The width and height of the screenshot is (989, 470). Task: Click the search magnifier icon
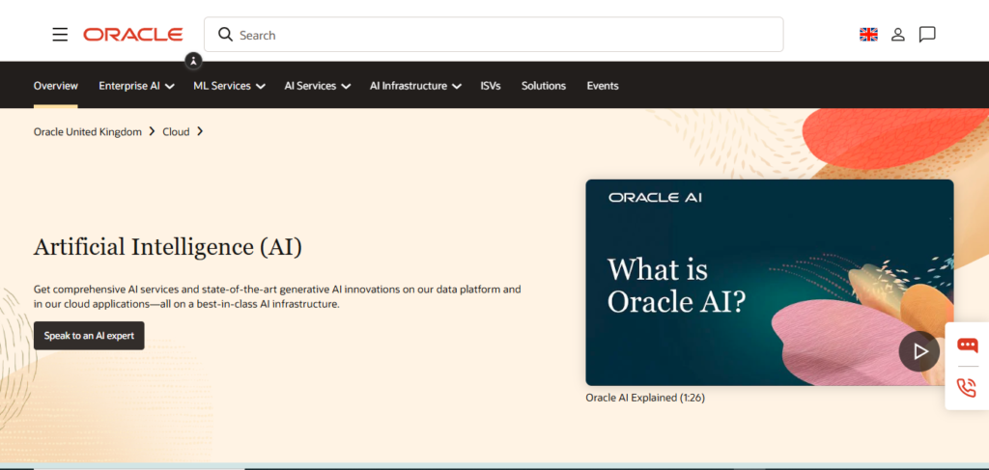point(225,34)
